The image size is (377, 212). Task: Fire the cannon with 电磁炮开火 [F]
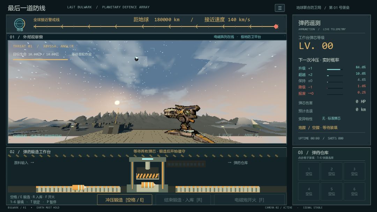tap(249, 200)
